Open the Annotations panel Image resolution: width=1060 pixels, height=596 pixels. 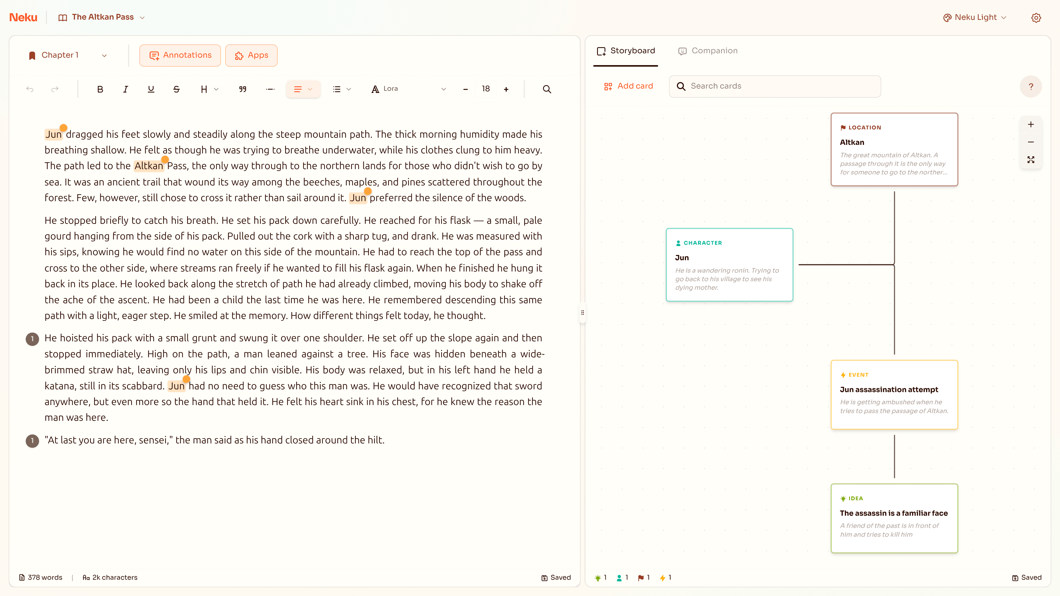[180, 55]
